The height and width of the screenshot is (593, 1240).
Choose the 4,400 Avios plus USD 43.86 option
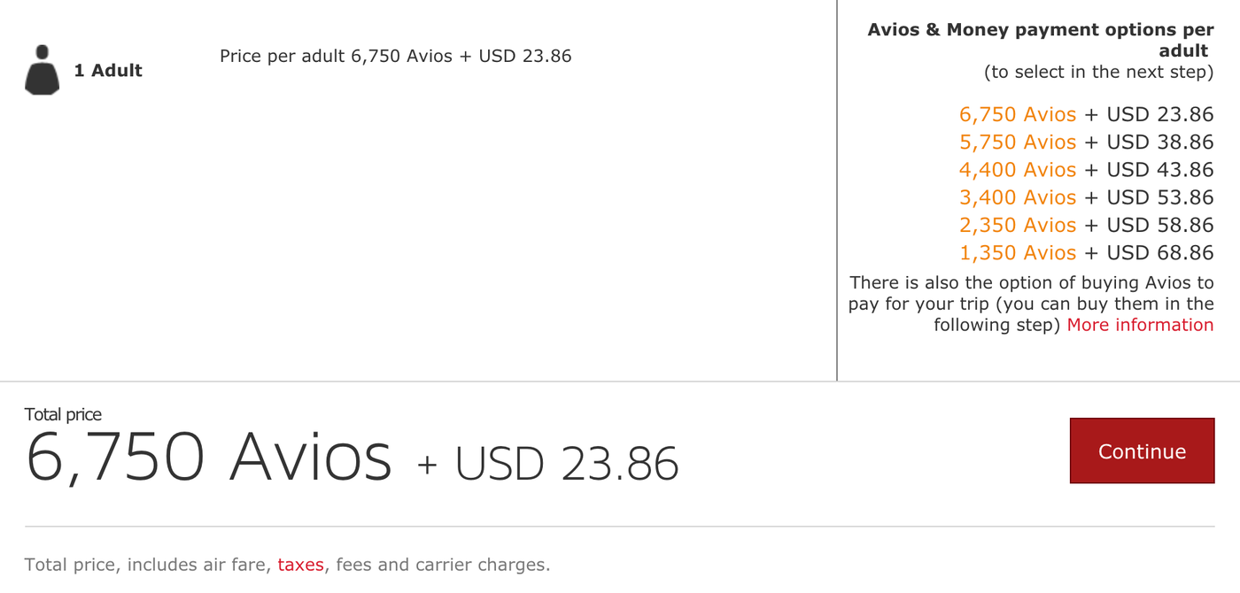tap(1017, 169)
